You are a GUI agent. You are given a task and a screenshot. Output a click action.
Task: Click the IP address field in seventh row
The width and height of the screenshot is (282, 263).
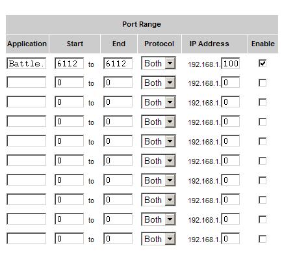coord(231,180)
